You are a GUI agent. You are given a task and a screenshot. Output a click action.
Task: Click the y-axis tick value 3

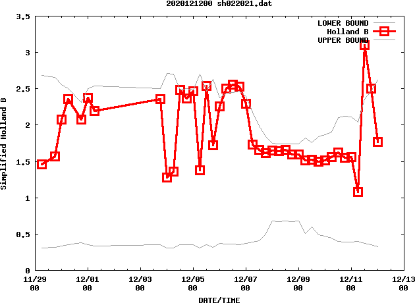(x=28, y=53)
